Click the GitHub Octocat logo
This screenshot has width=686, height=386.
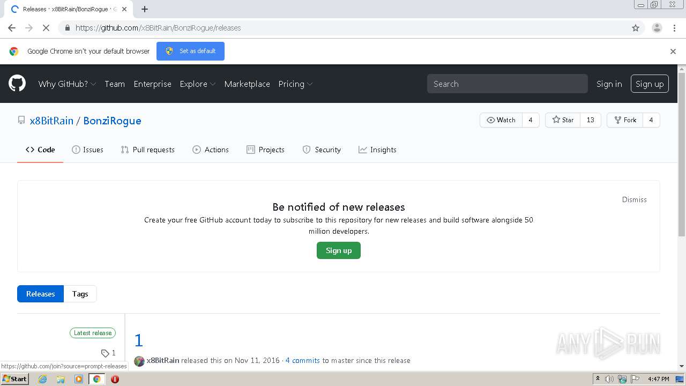(x=17, y=84)
